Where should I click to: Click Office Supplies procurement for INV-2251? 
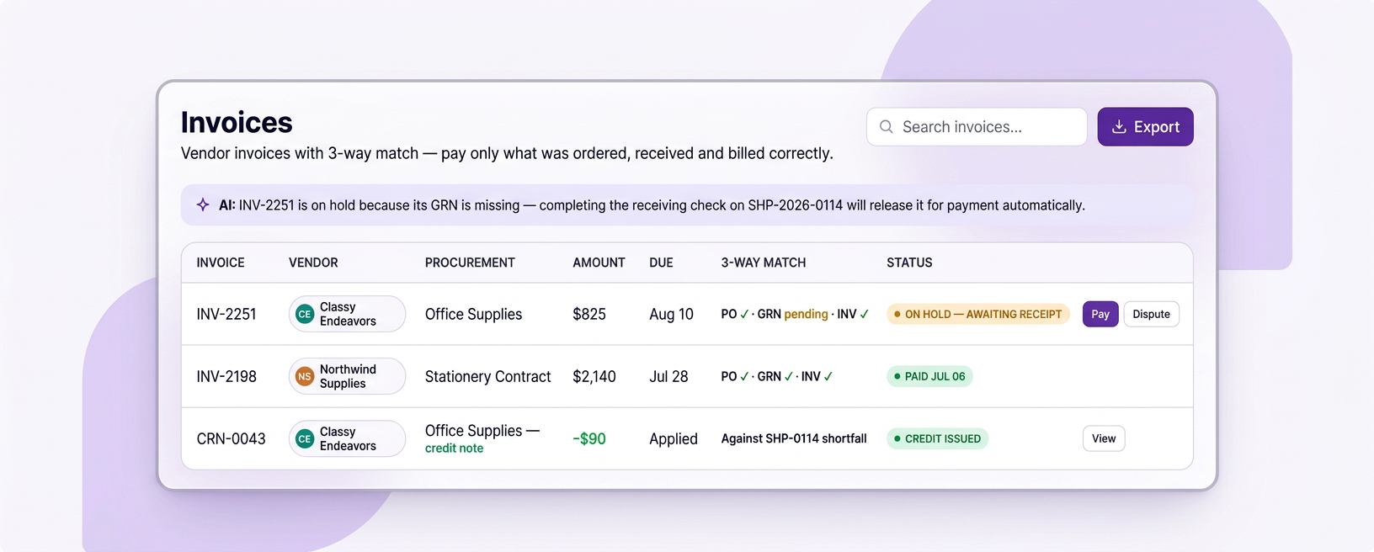(x=473, y=314)
